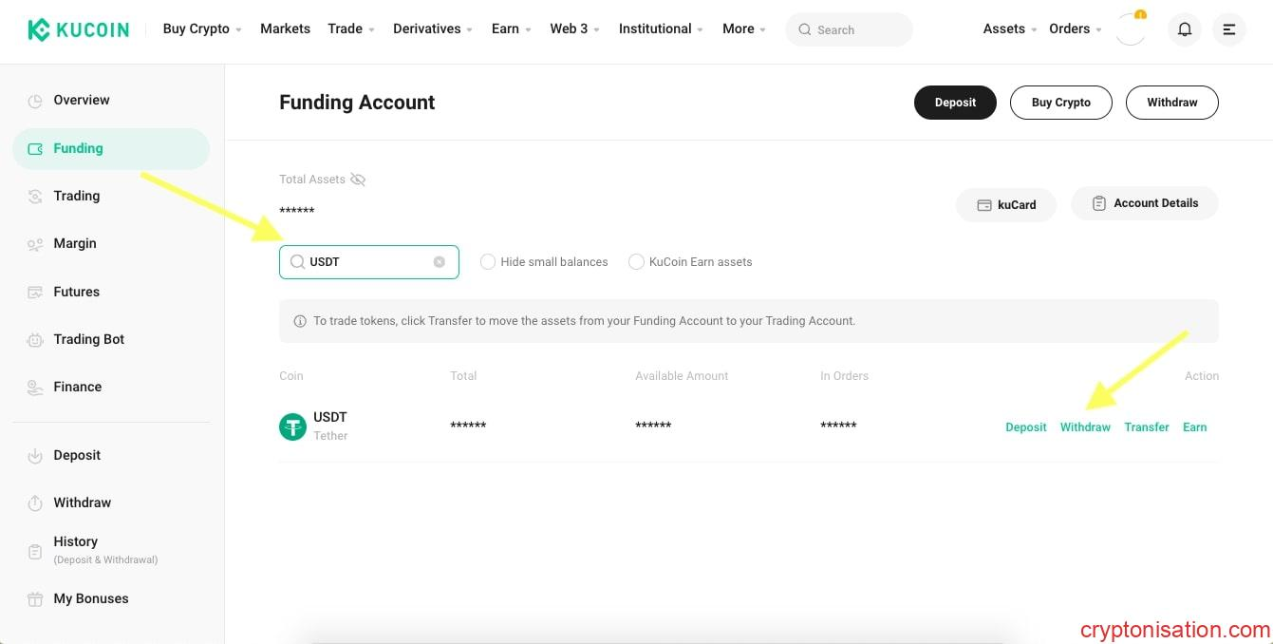Open the kuCard button

(1006, 204)
